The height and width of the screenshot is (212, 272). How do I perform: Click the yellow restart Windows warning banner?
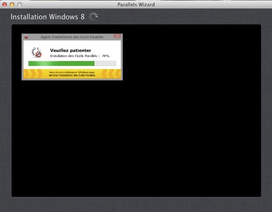click(x=72, y=74)
